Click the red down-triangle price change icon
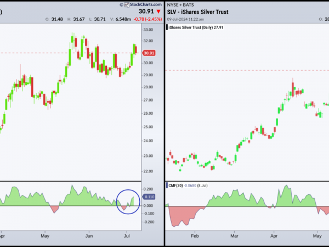The image size is (329, 247). pyautogui.click(x=158, y=12)
